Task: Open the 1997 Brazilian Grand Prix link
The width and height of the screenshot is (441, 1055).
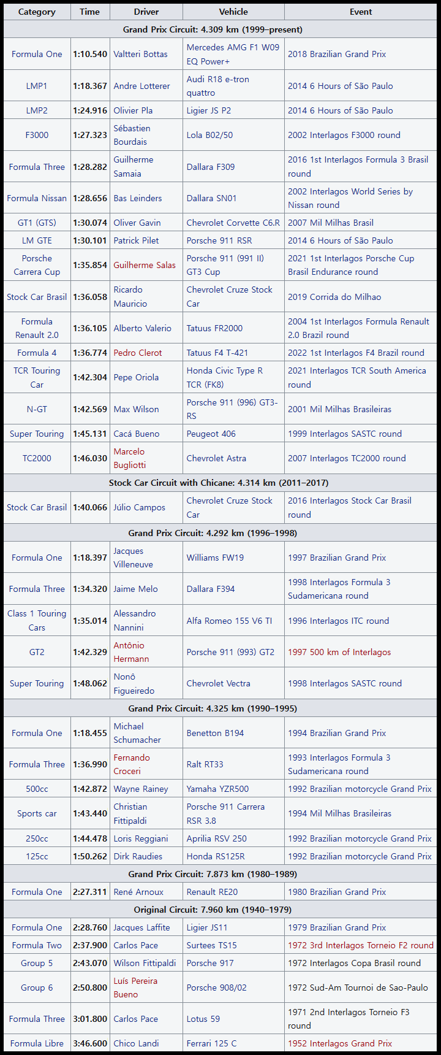Action: tap(337, 558)
